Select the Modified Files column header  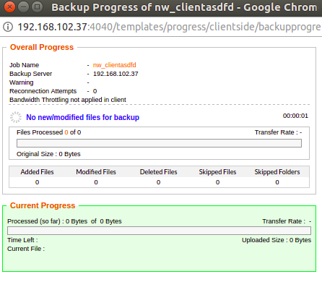[x=96, y=172]
